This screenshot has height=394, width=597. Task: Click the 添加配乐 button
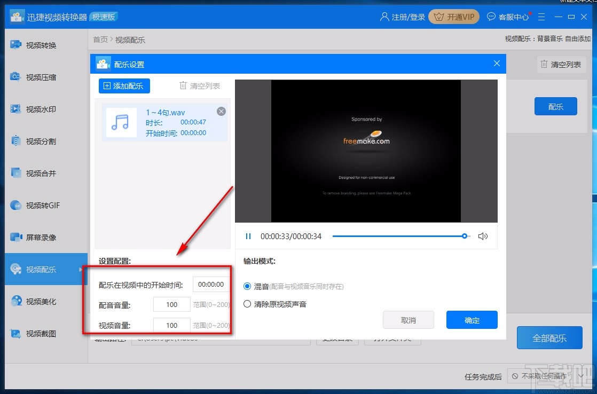pyautogui.click(x=124, y=85)
